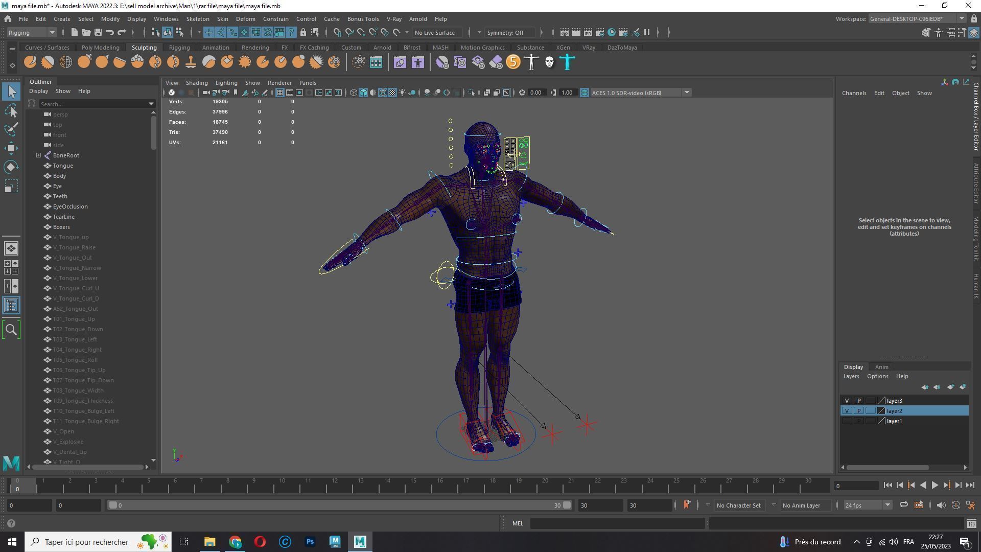The width and height of the screenshot is (981, 552).
Task: Select the first sculpt brush on shelf
Action: (x=30, y=62)
